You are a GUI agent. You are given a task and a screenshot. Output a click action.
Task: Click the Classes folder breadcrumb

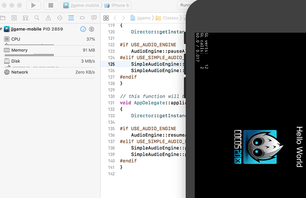coord(167,18)
